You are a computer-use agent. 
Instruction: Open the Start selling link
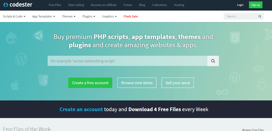(76, 5)
